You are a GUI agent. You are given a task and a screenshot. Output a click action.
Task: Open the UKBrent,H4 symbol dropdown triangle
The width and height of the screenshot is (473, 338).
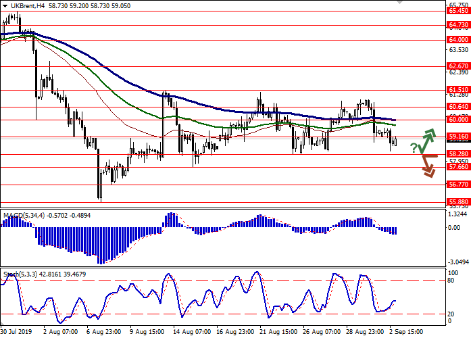click(x=4, y=5)
